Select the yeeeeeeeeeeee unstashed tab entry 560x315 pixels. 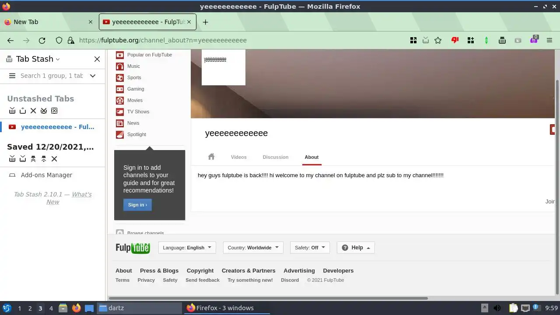52,127
